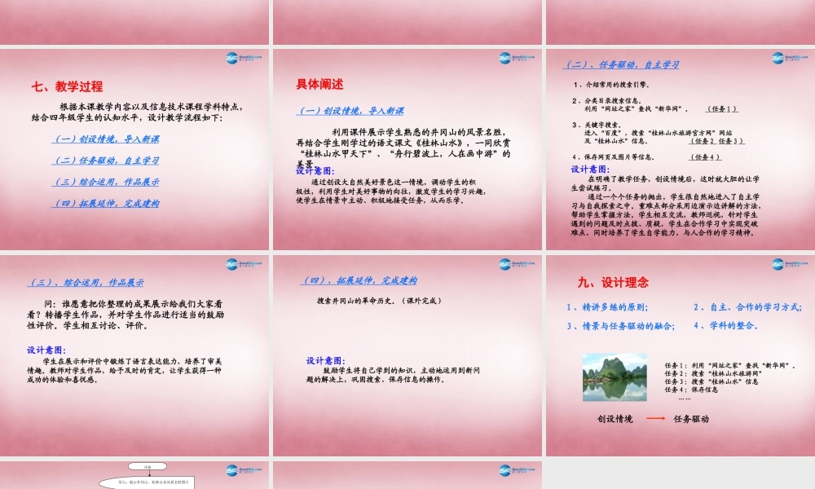Click "设计意图:" label on 任务驱动 slide

pos(590,170)
